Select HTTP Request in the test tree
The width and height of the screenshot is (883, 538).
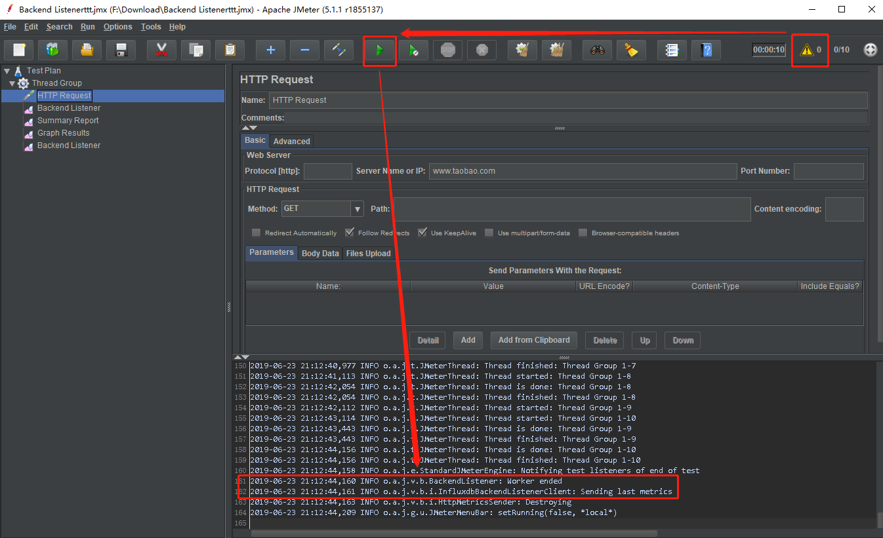pyautogui.click(x=64, y=96)
